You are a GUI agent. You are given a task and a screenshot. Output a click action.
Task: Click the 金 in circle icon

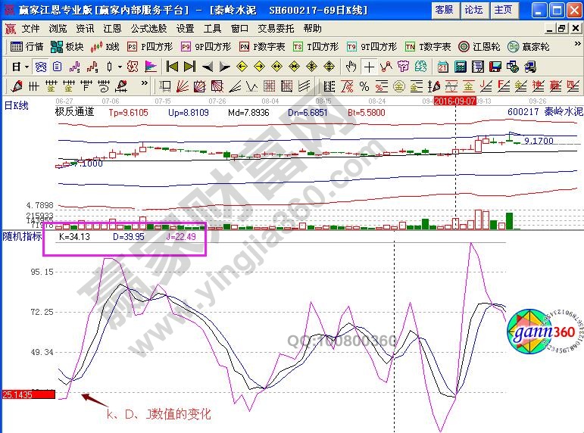[399, 86]
